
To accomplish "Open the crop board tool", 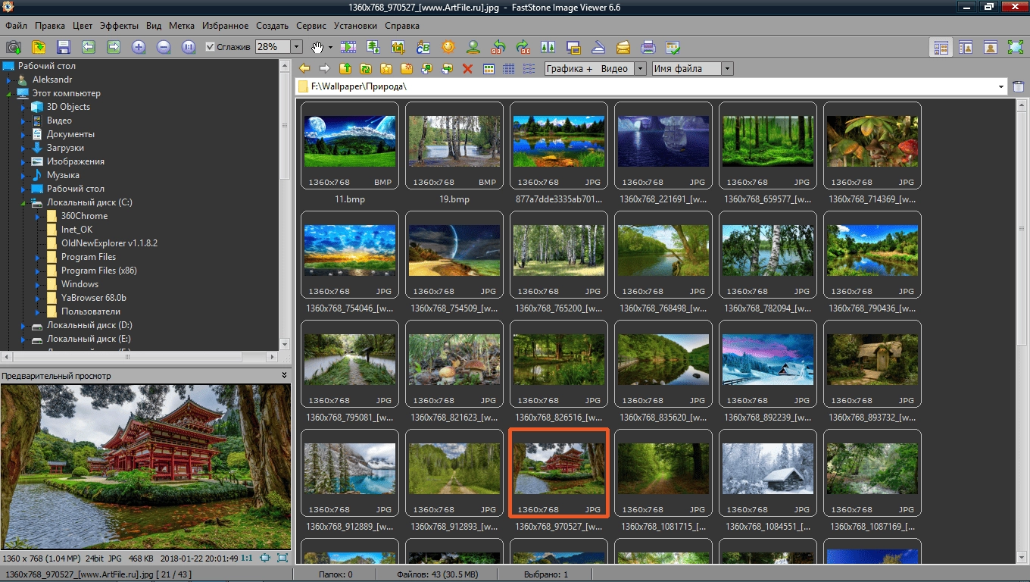I will tap(398, 47).
